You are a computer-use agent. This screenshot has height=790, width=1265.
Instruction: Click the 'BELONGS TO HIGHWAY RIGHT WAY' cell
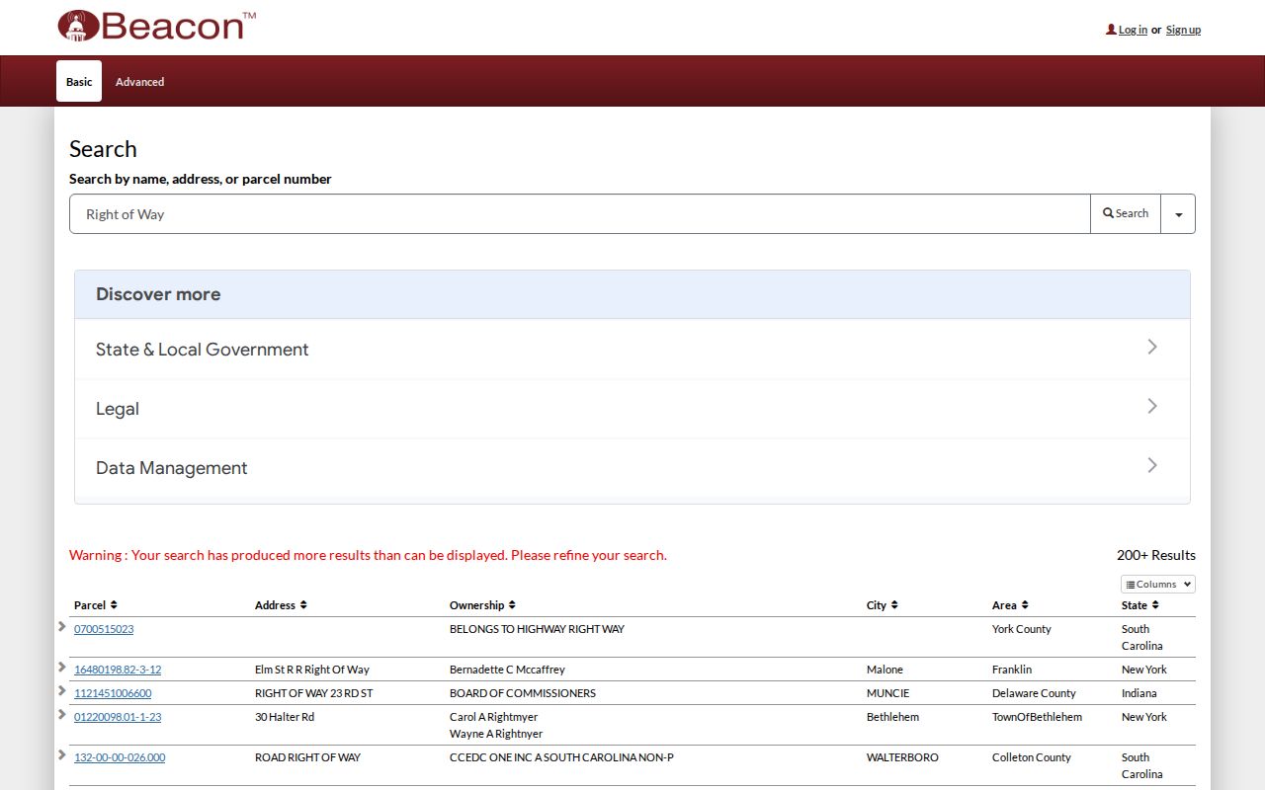point(537,629)
